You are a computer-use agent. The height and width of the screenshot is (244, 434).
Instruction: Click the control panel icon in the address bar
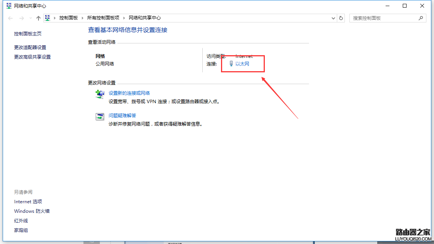point(47,18)
